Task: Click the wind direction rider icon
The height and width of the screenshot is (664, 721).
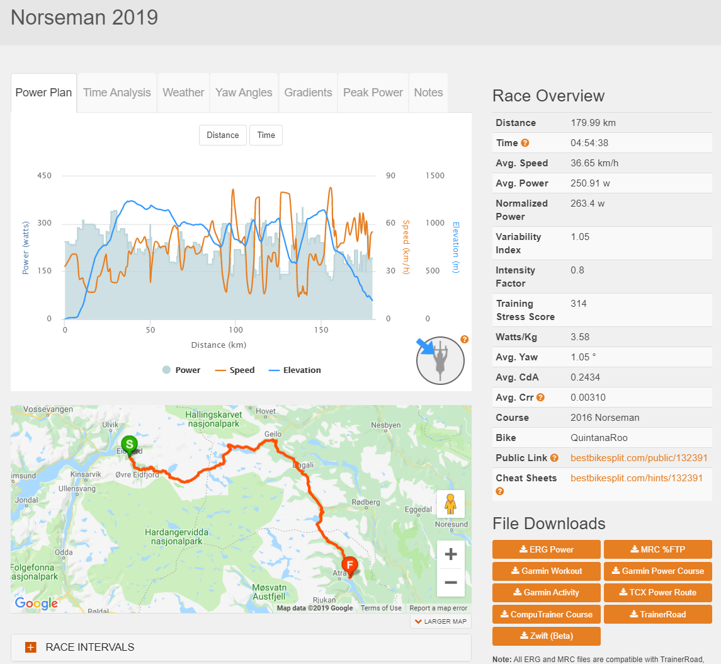Action: pyautogui.click(x=440, y=360)
